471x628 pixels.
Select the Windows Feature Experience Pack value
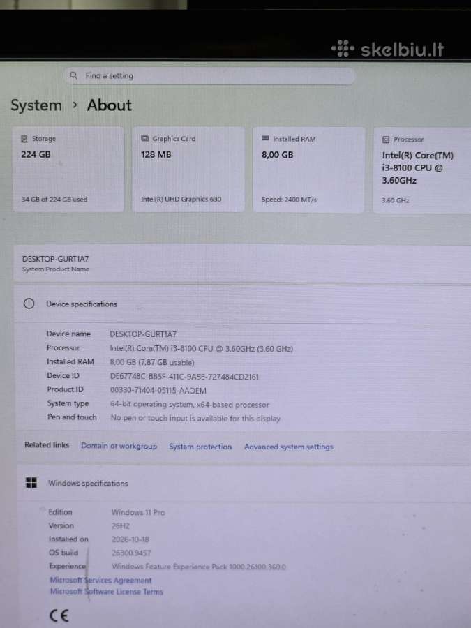coord(199,567)
